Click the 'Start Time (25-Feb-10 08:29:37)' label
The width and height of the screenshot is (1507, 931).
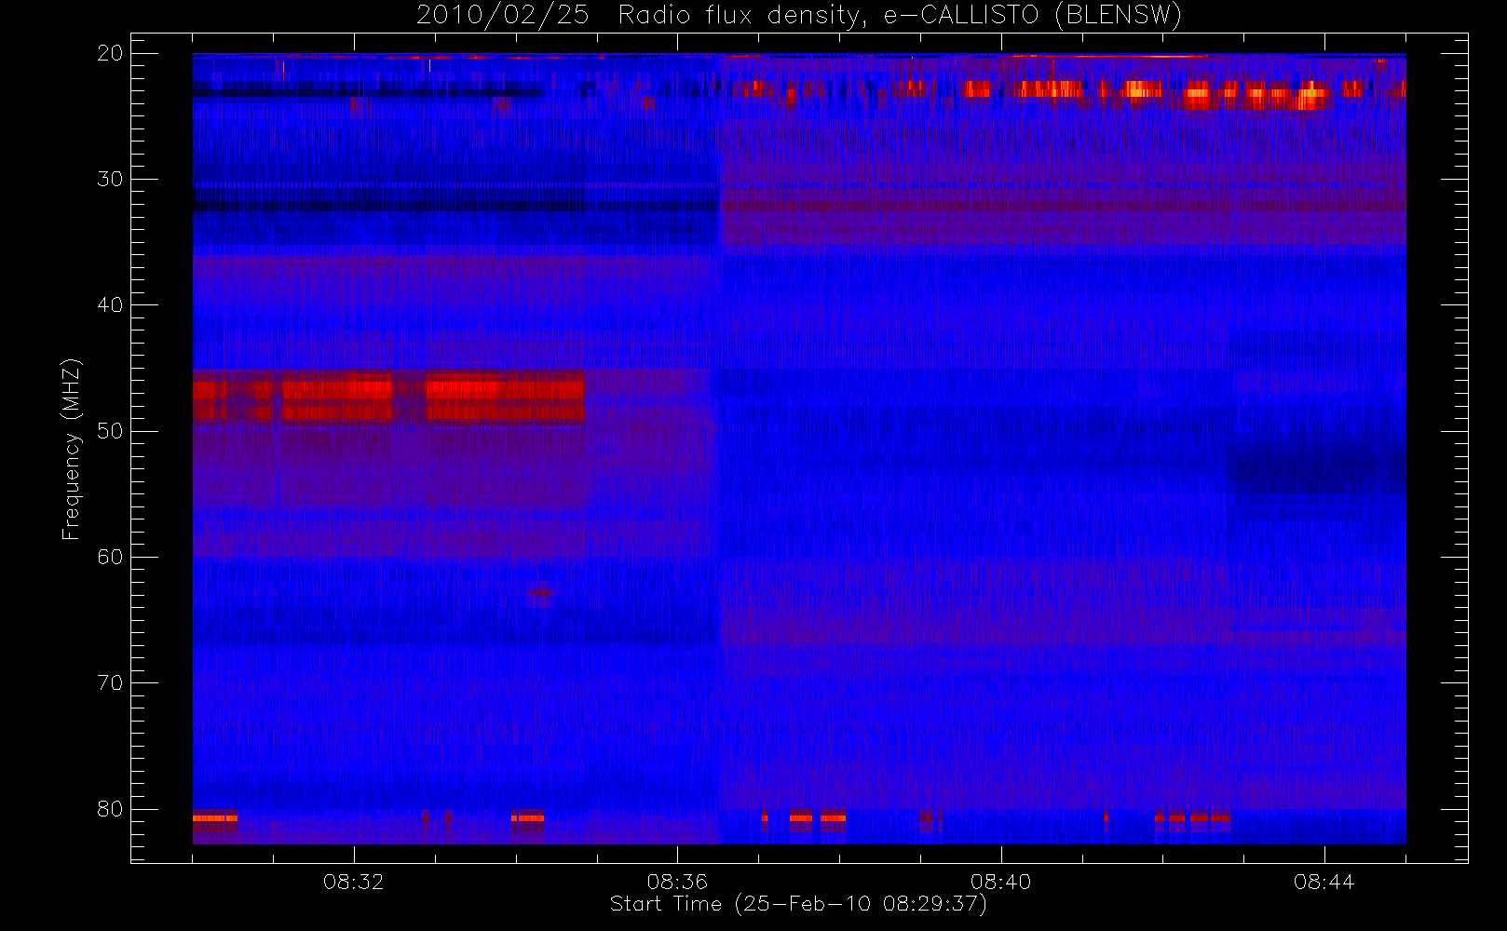(x=798, y=904)
